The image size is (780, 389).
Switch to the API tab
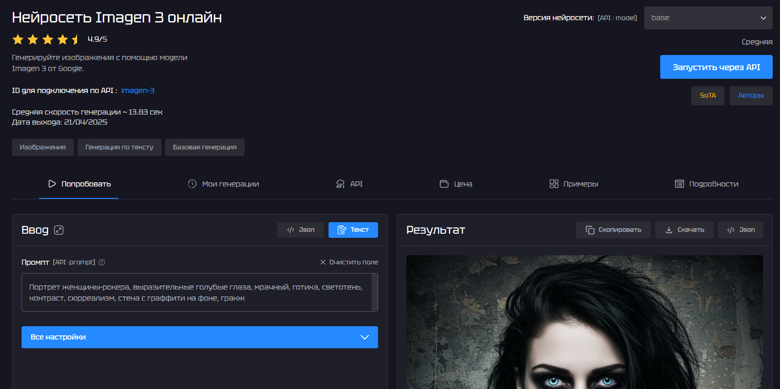350,184
